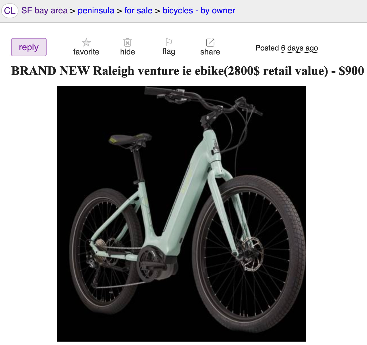Open the SF bay area breadcrumb

(44, 11)
